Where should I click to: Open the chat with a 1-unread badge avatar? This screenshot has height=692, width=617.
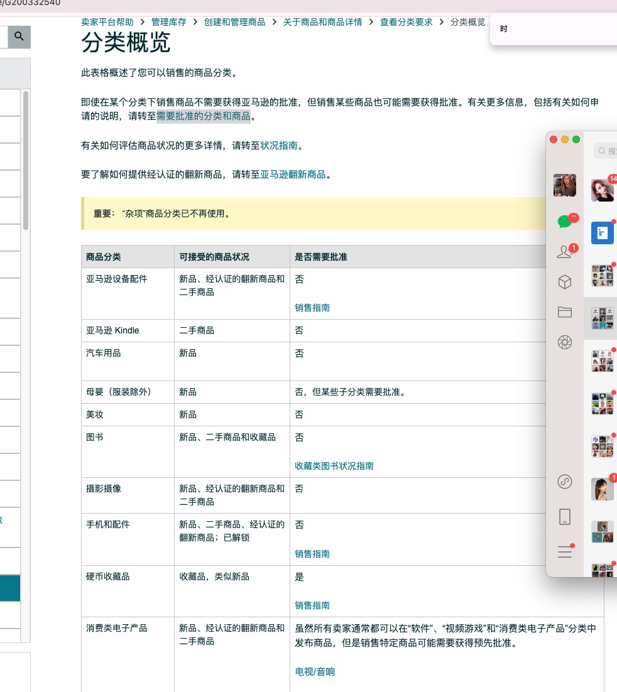603,489
